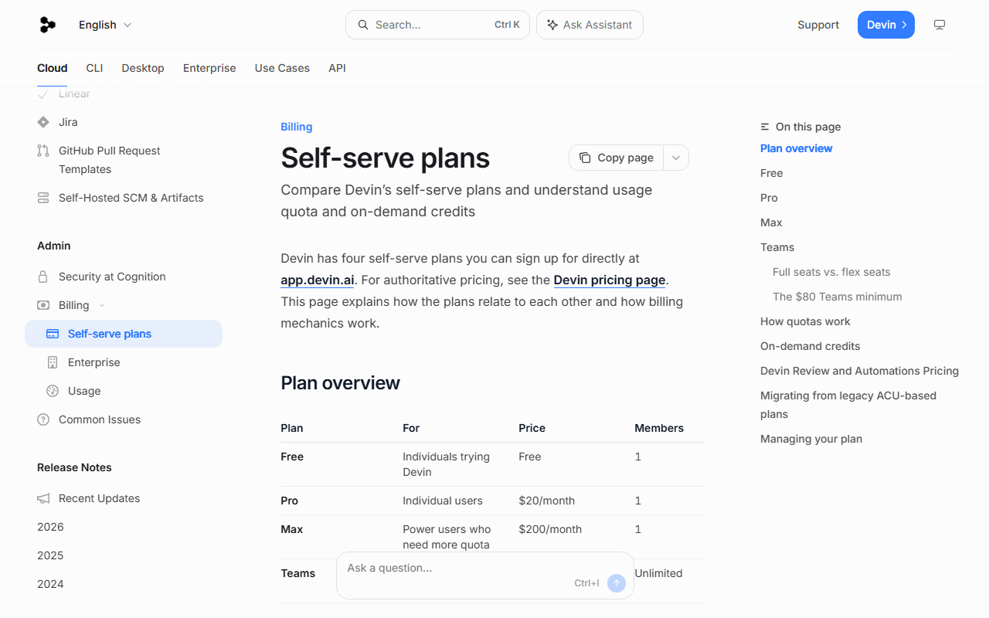The image size is (989, 618).
Task: Jump to Full seats vs. flex seats
Action: pos(831,272)
